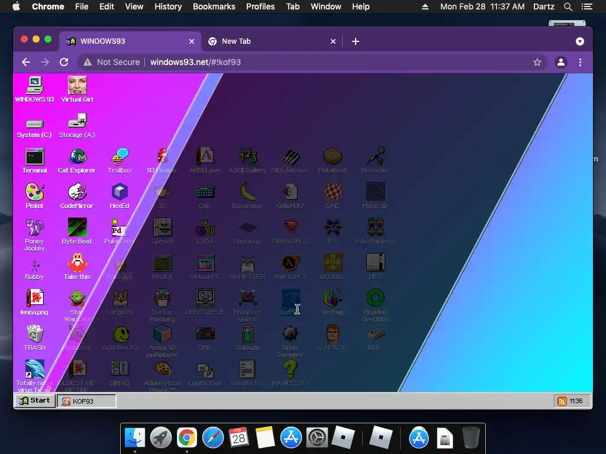Open the DOSBox icon
The image size is (606, 454).
coord(333,267)
